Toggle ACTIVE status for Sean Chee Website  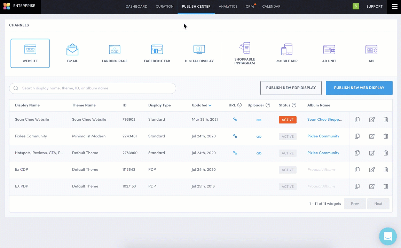click(288, 120)
